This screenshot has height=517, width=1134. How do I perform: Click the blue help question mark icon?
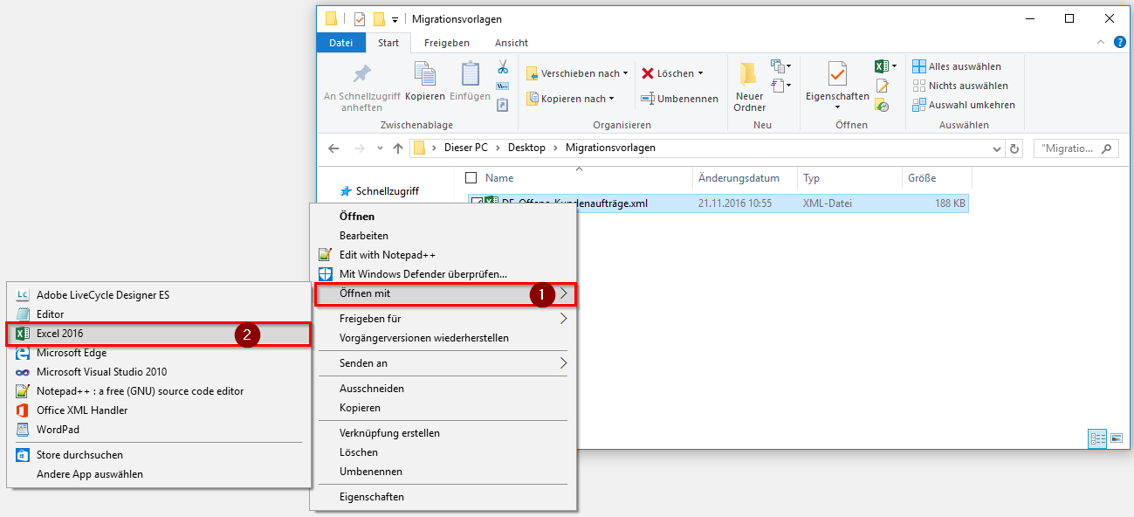tap(1120, 42)
